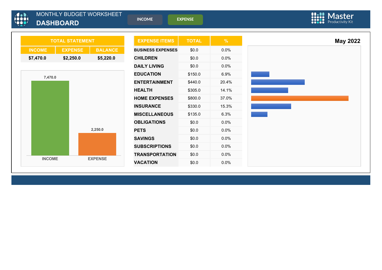This screenshot has width=382, height=270.
Task: Click the 15.3% Insurance percentage
Action: [226, 106]
